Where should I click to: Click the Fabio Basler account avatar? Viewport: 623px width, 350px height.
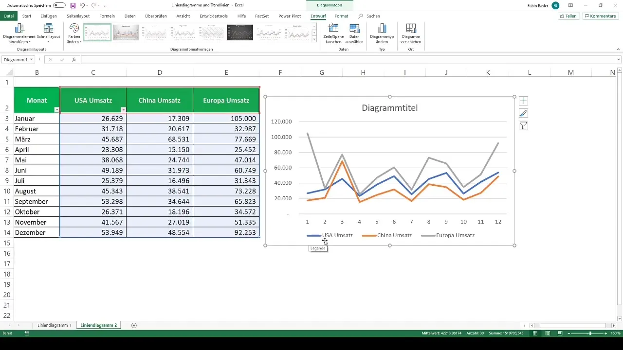555,5
